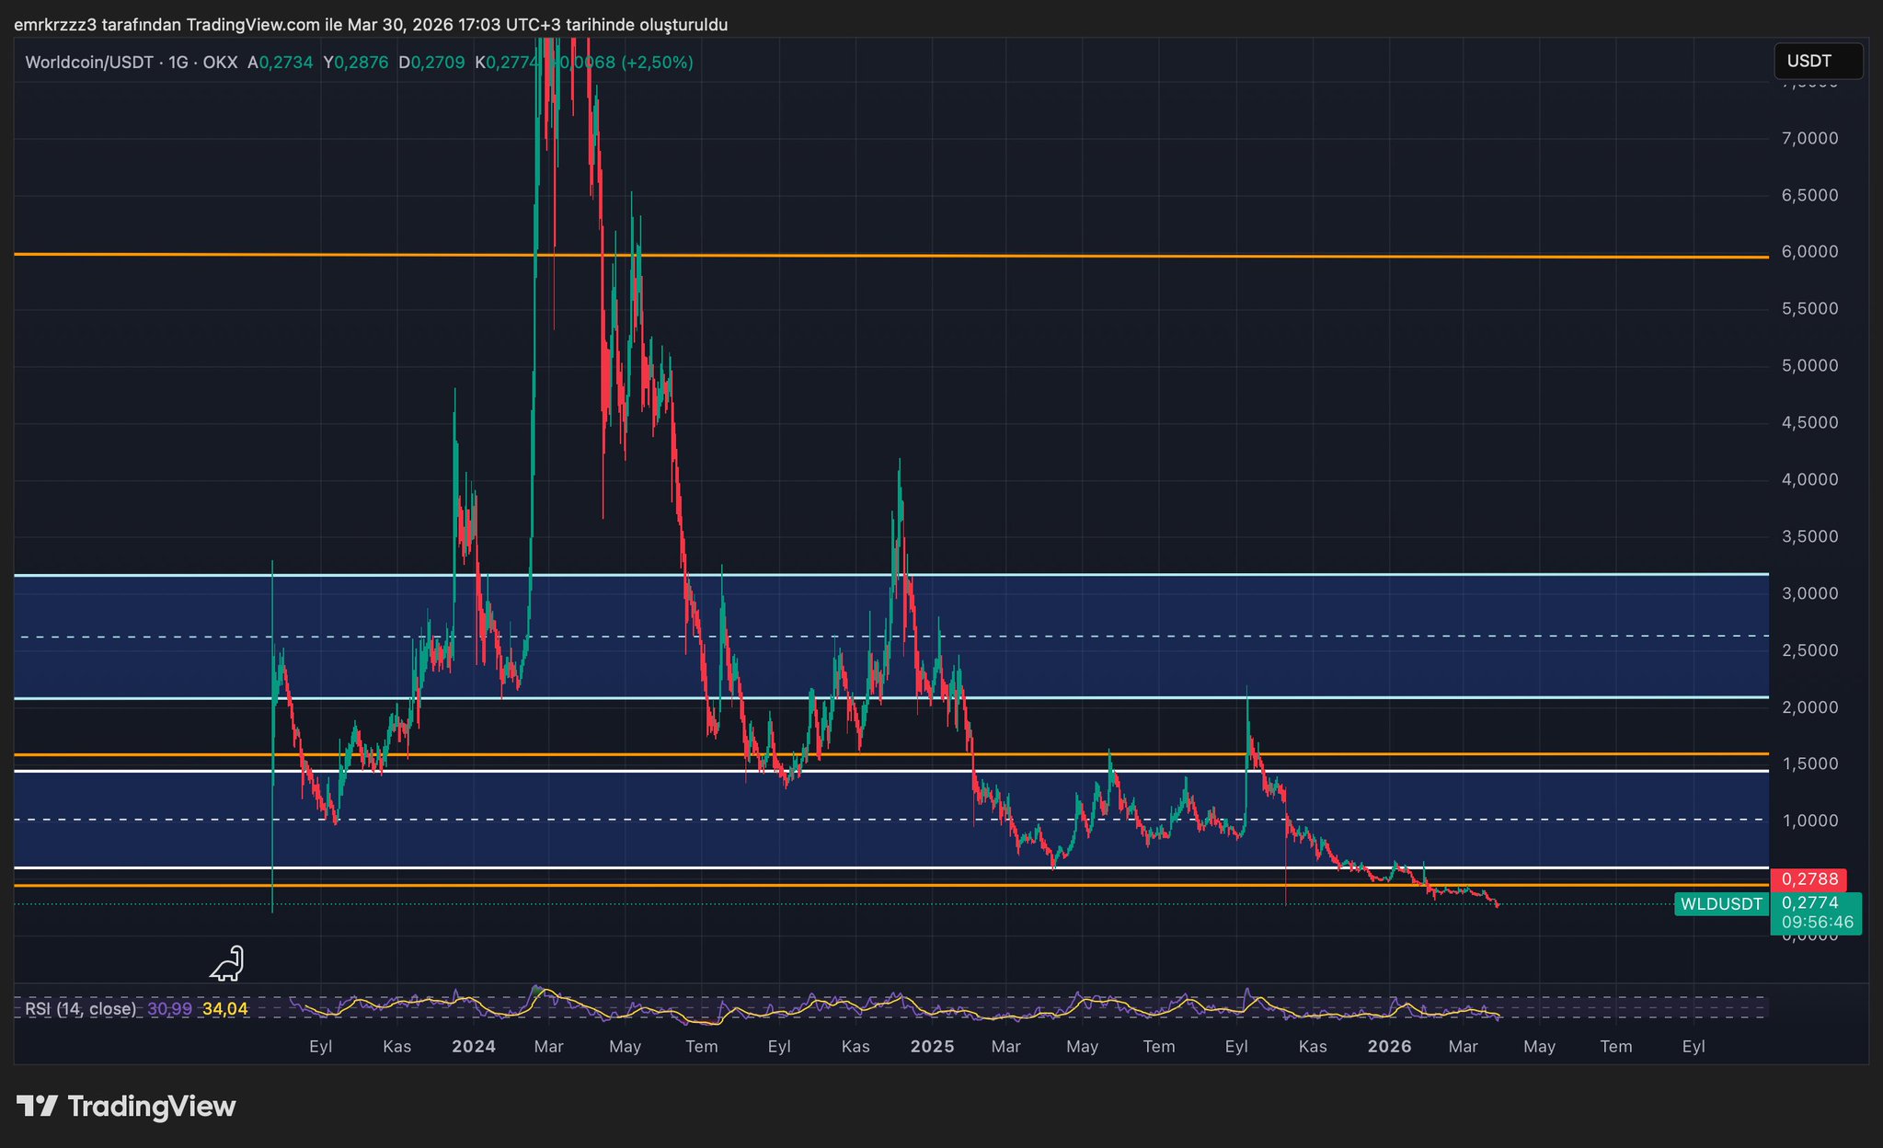1883x1148 pixels.
Task: Click the 2026 label on time axis
Action: [x=1389, y=1047]
